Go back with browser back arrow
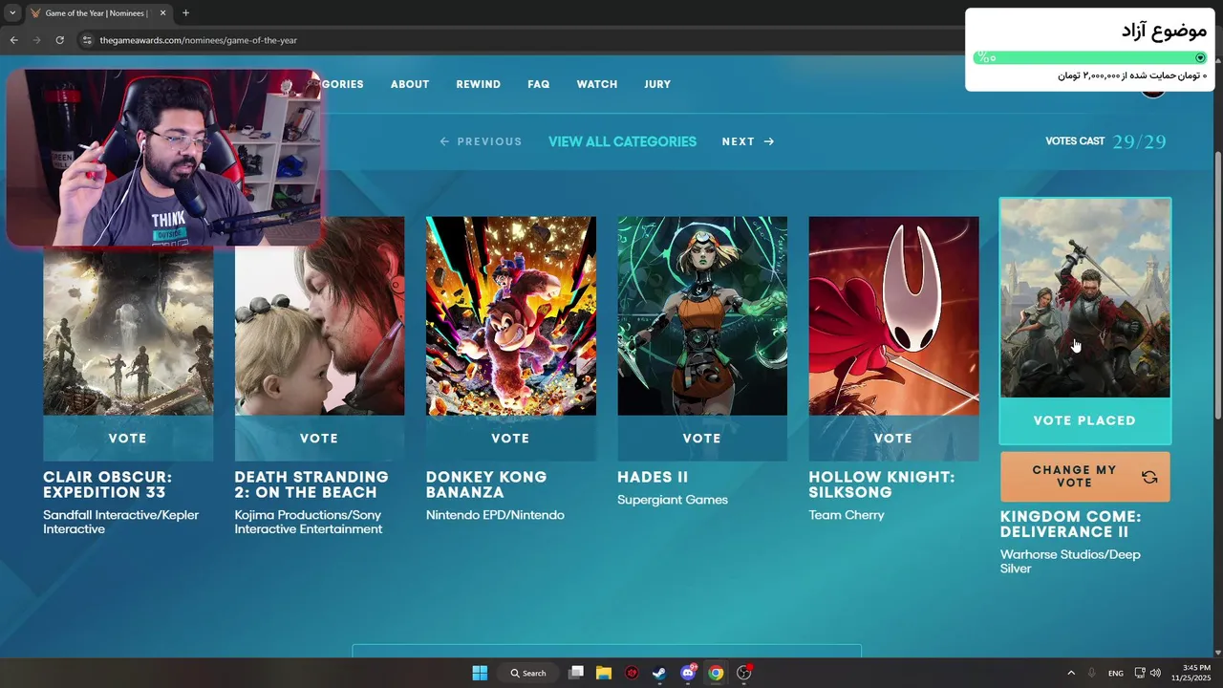 click(13, 40)
